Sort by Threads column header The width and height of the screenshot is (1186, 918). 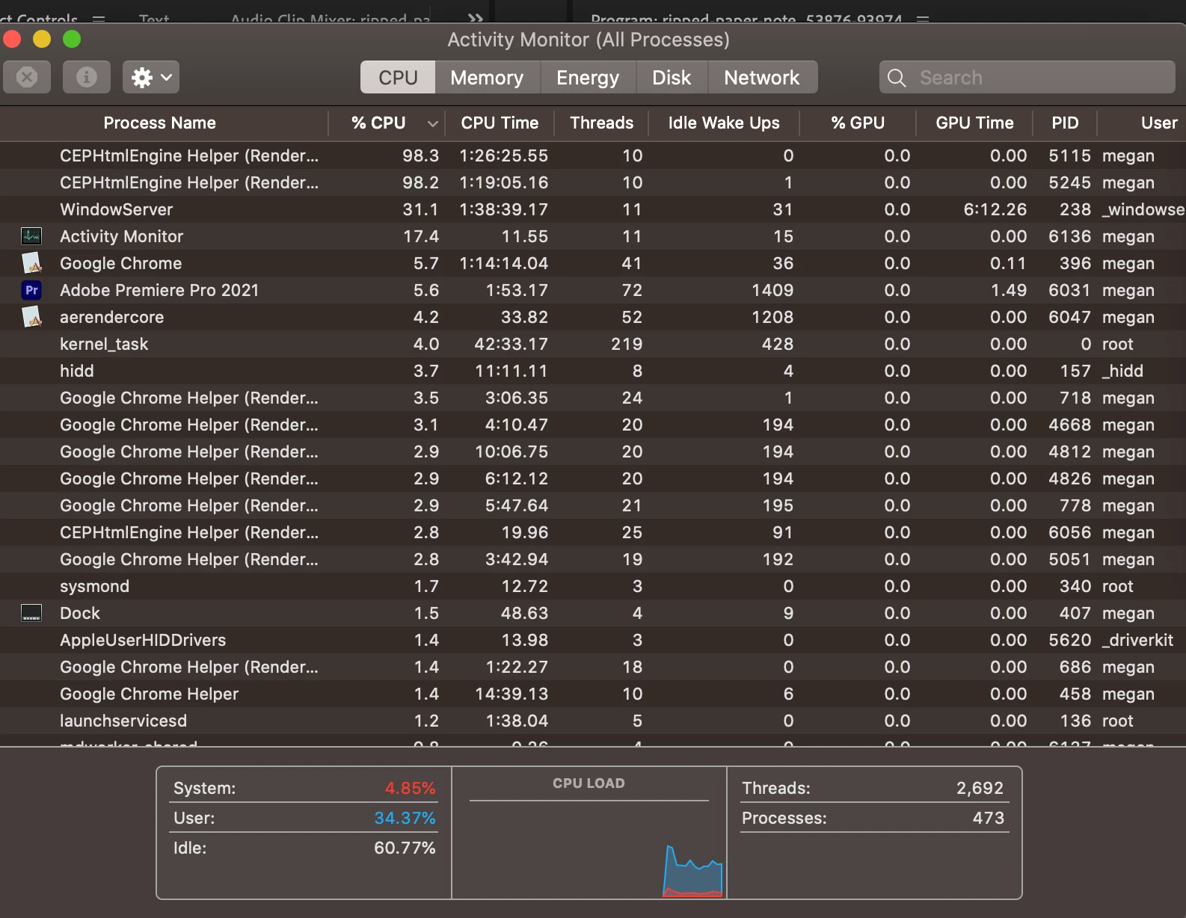tap(601, 123)
